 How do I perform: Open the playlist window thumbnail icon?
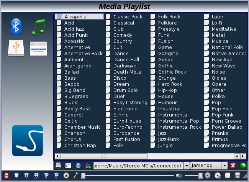pos(38,48)
